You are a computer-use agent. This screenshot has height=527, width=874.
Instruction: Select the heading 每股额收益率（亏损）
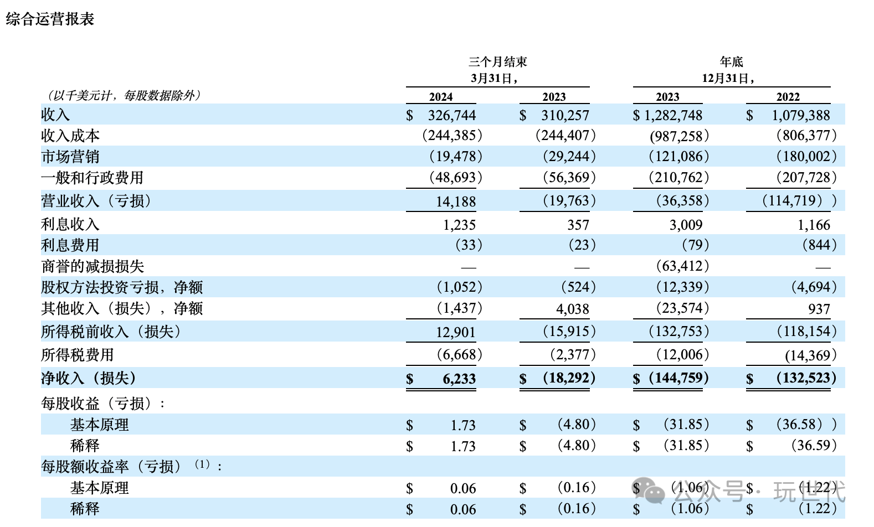pyautogui.click(x=111, y=467)
